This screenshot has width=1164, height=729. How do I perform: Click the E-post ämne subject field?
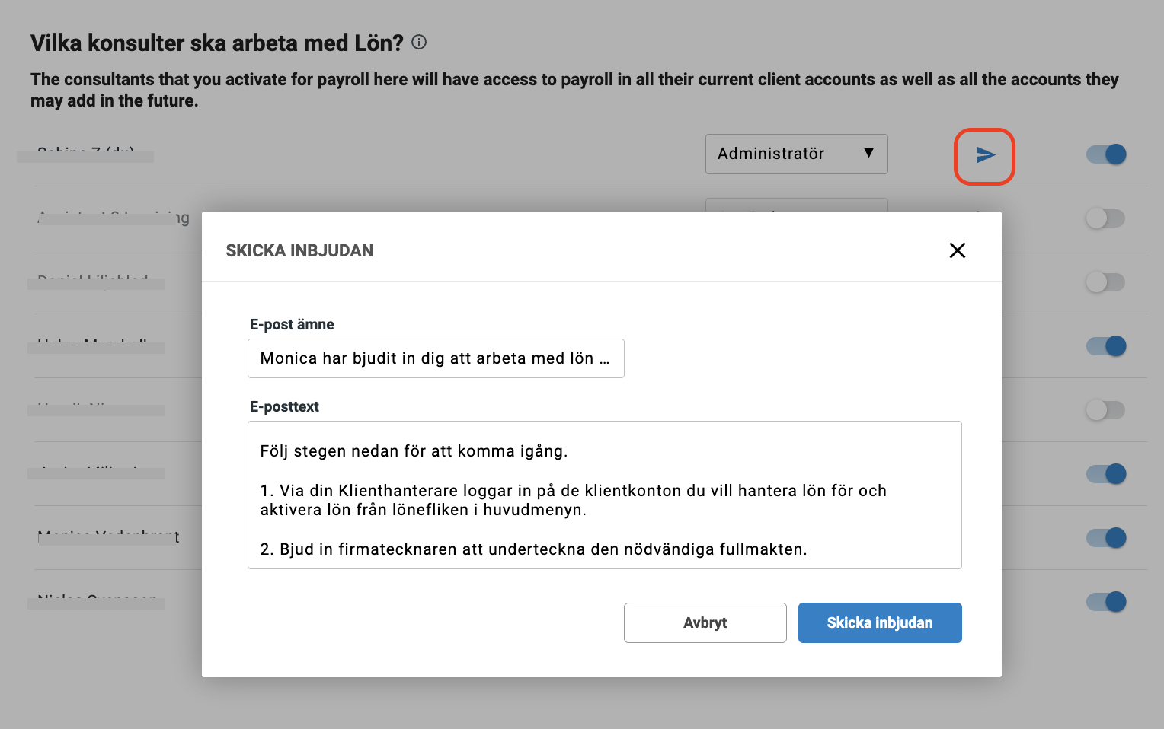pyautogui.click(x=436, y=358)
